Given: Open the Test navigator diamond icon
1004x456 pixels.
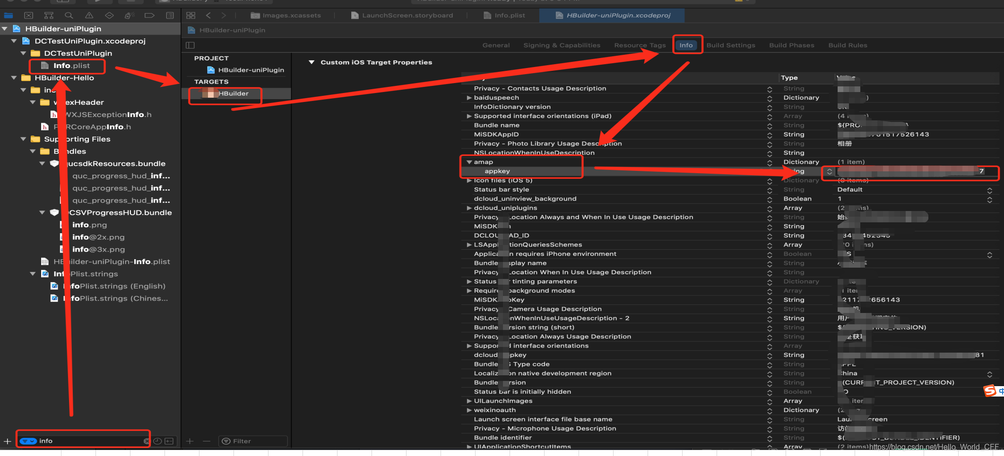Looking at the screenshot, I should point(109,16).
